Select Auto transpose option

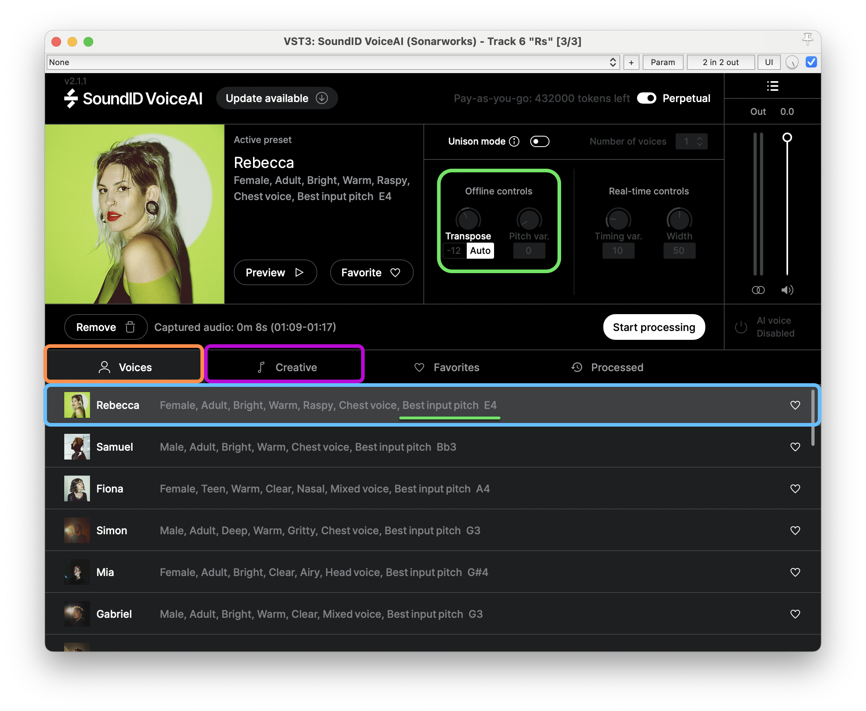pos(480,251)
